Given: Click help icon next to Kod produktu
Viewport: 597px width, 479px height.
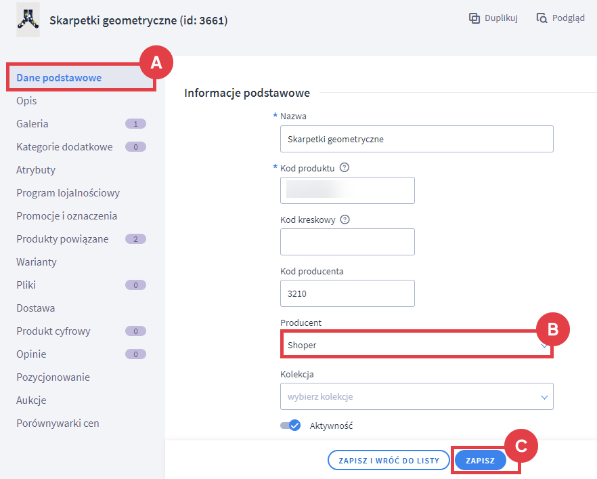Looking at the screenshot, I should click(345, 168).
